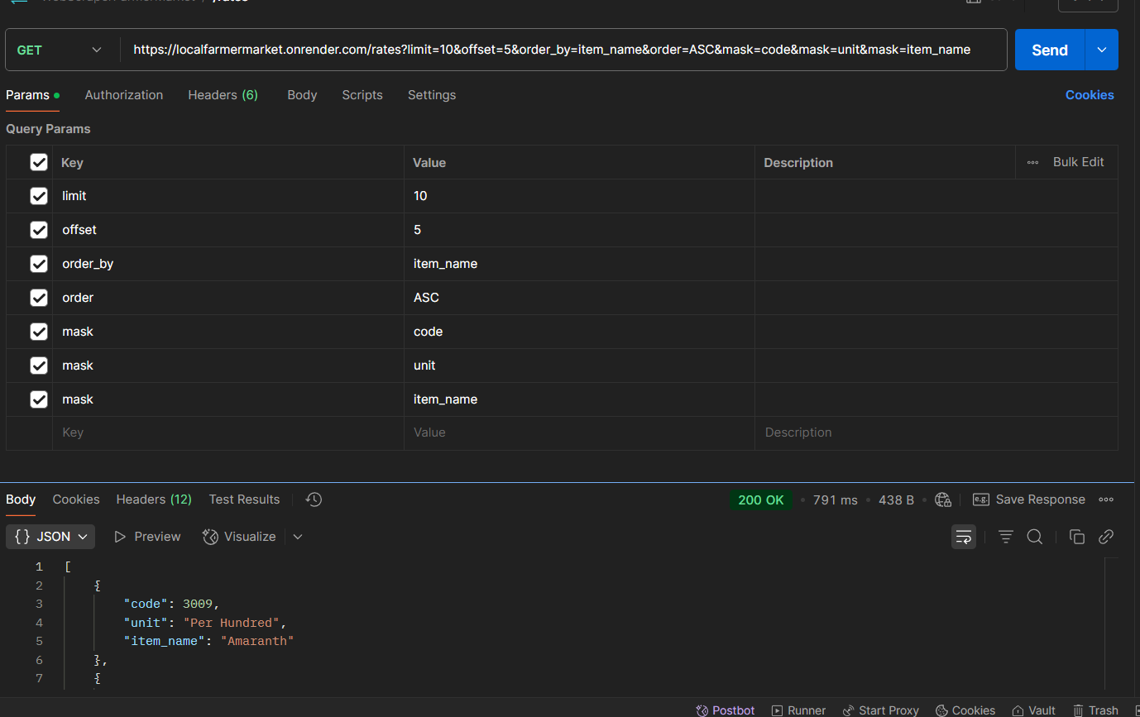The image size is (1140, 717).
Task: Click the empty Value input field
Action: tap(579, 433)
